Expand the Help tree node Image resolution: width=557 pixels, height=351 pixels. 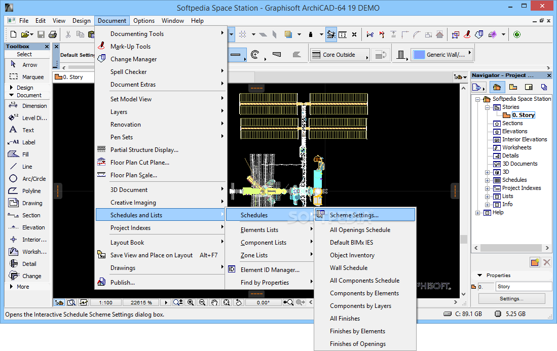478,213
